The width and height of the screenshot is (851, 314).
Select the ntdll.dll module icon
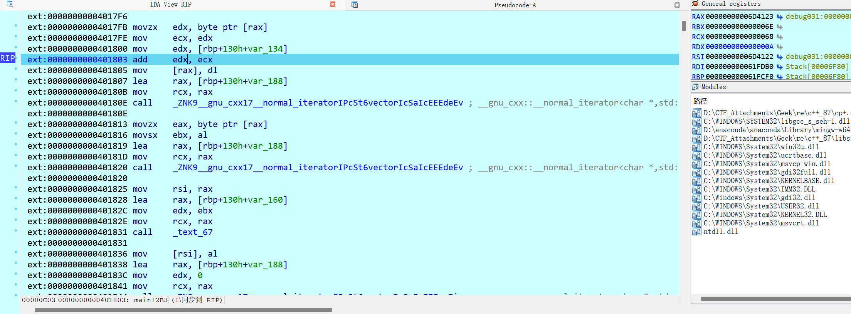point(696,232)
